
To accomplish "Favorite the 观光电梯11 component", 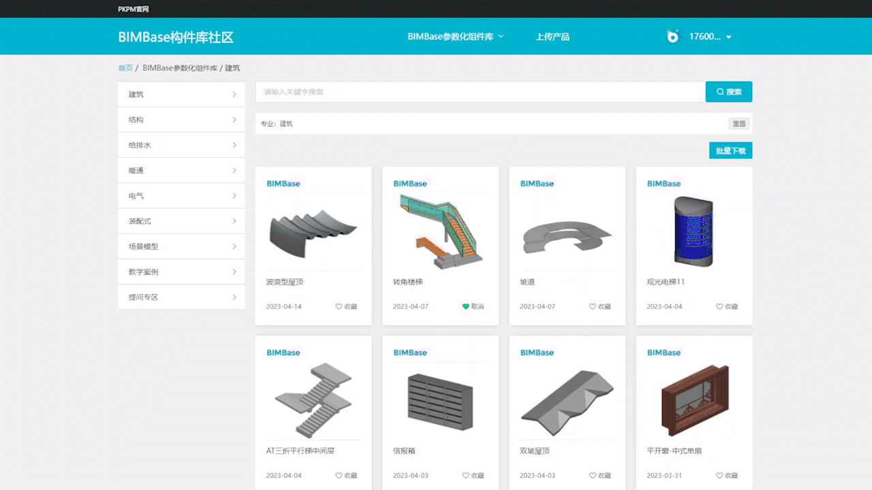I will [726, 307].
